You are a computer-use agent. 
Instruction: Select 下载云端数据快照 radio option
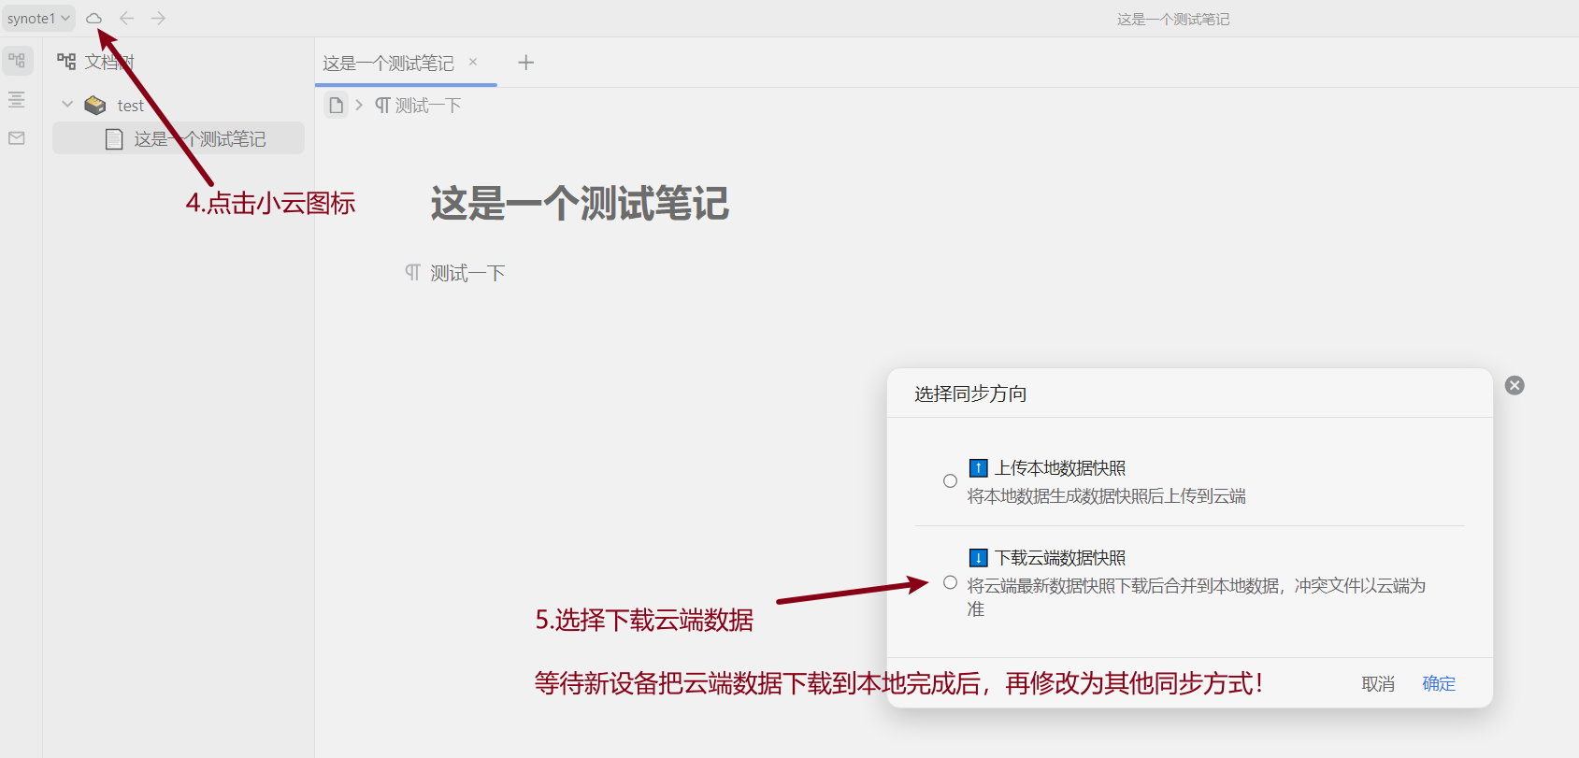click(x=950, y=582)
